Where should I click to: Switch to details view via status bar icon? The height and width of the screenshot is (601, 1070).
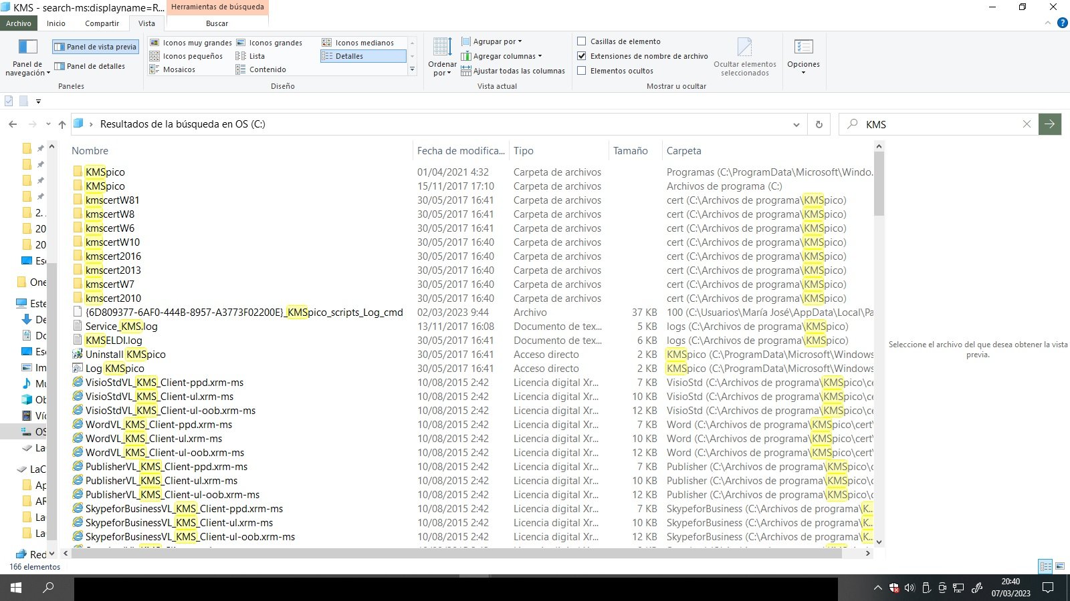pyautogui.click(x=1045, y=566)
